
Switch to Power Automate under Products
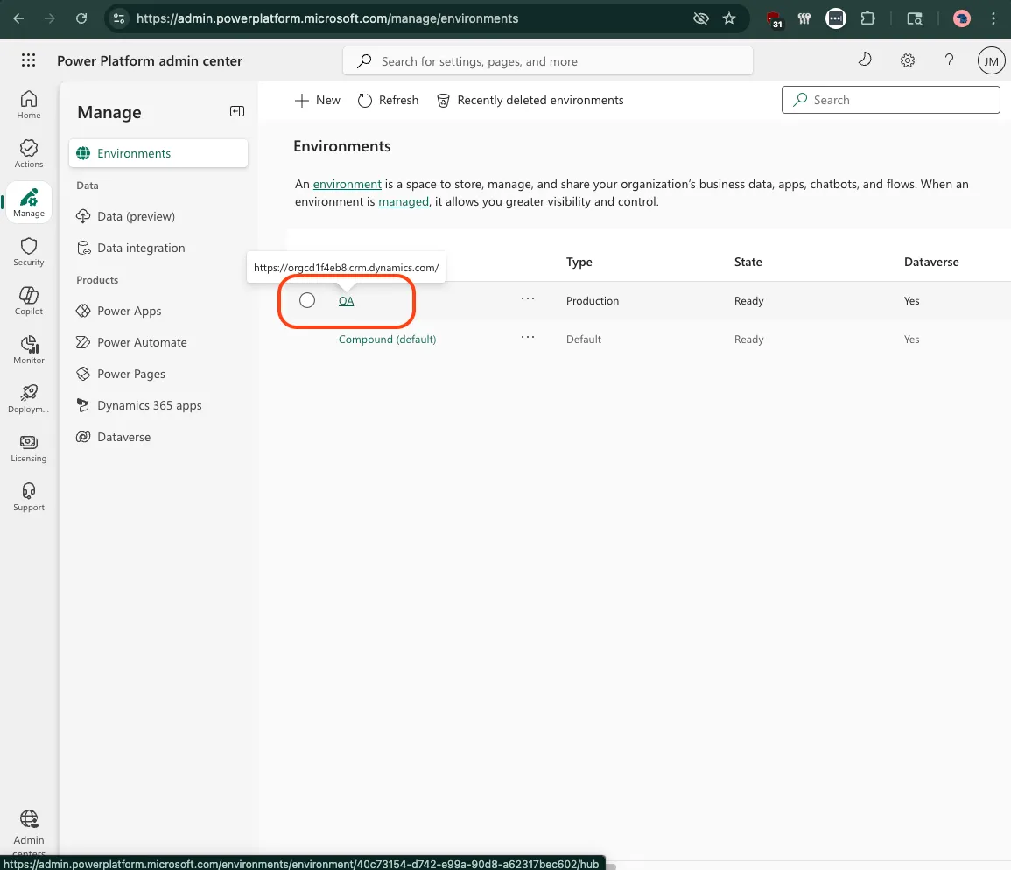coord(143,342)
